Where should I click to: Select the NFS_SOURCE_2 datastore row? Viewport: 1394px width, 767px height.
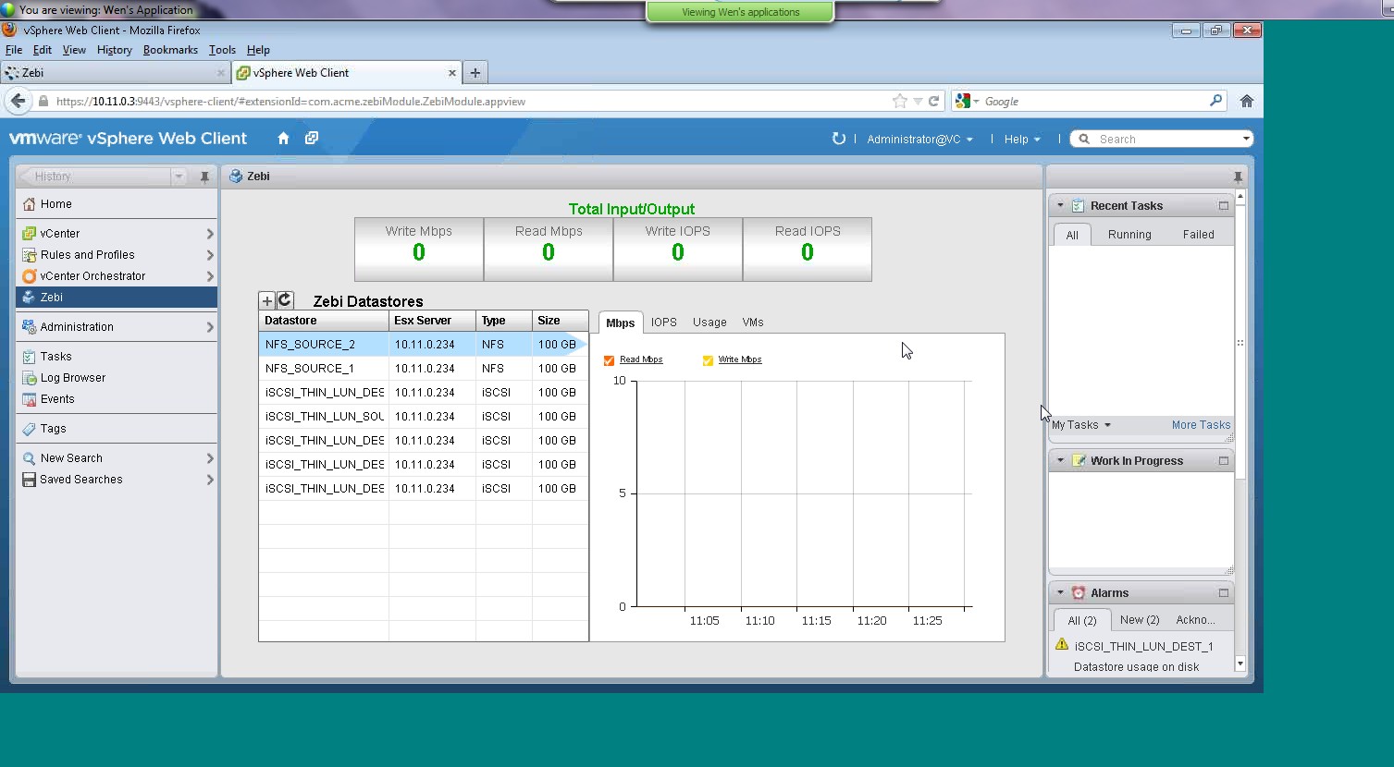[424, 345]
